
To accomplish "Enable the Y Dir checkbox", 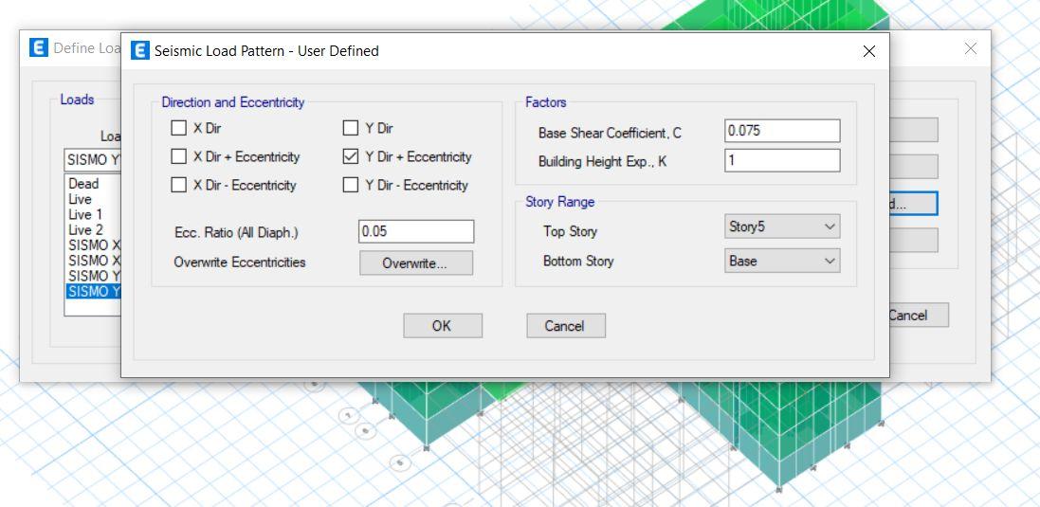I will (350, 128).
